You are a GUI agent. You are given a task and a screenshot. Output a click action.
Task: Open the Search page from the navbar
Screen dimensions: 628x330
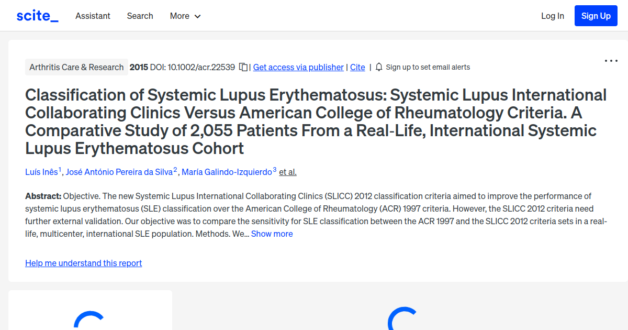[140, 16]
